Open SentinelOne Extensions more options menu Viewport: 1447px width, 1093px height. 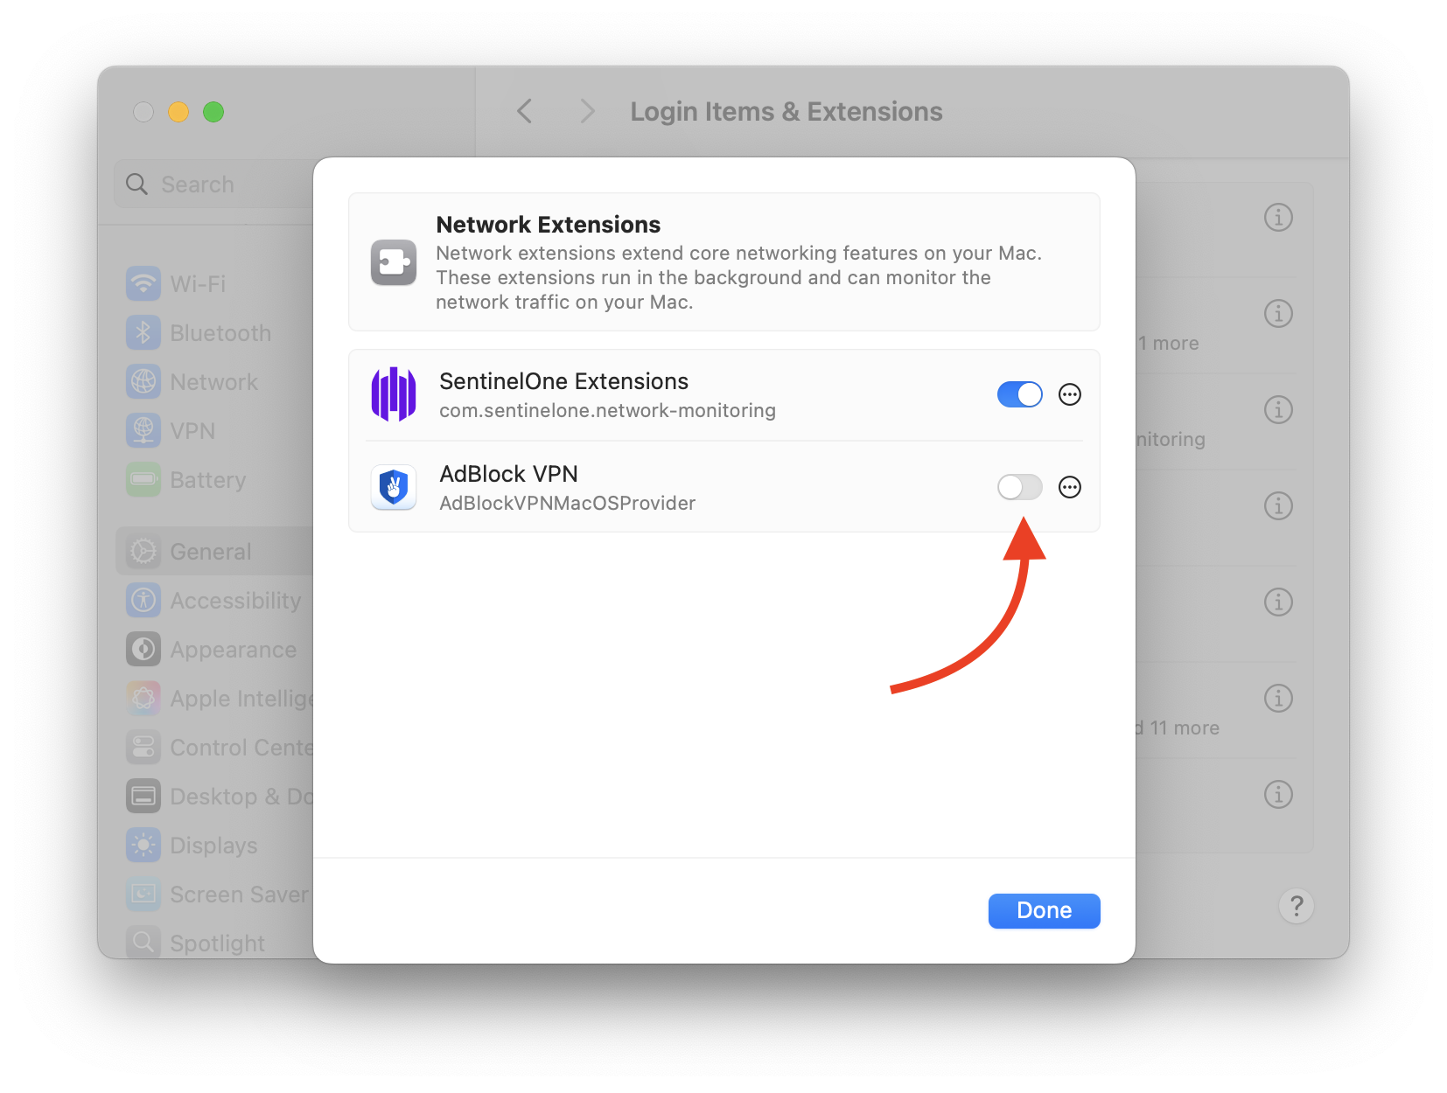pyautogui.click(x=1069, y=394)
